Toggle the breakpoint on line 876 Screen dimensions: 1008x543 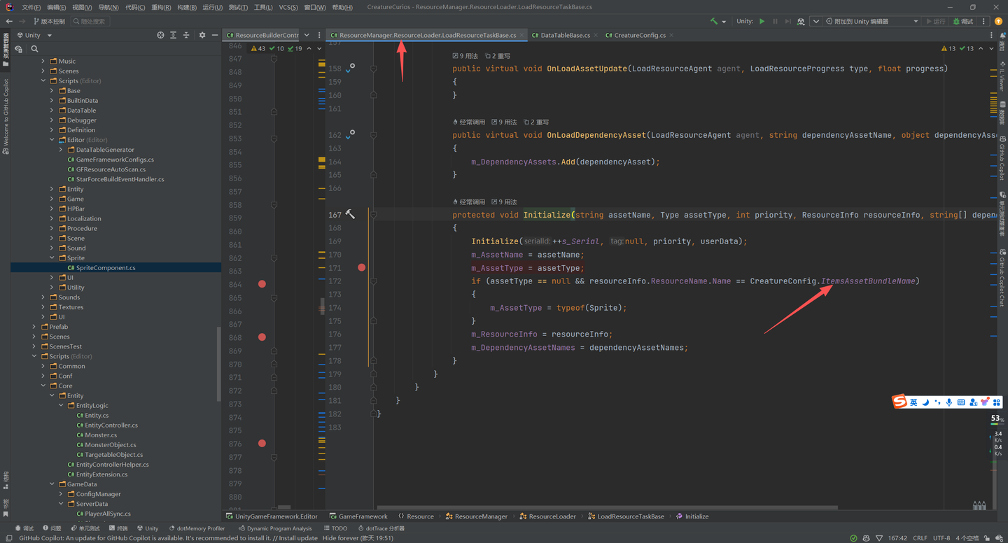[x=262, y=444]
